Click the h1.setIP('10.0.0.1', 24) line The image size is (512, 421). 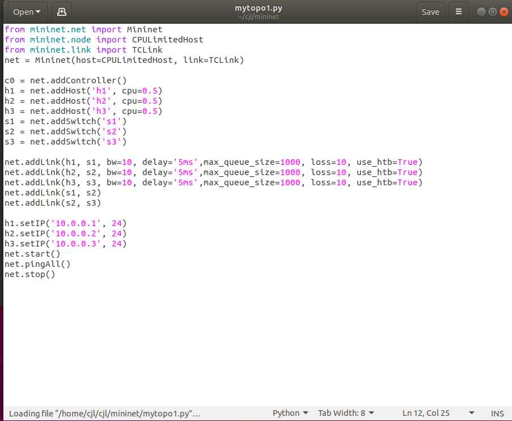(x=65, y=223)
